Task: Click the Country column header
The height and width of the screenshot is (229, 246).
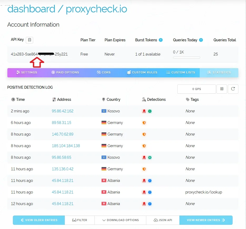Action: coord(111,99)
